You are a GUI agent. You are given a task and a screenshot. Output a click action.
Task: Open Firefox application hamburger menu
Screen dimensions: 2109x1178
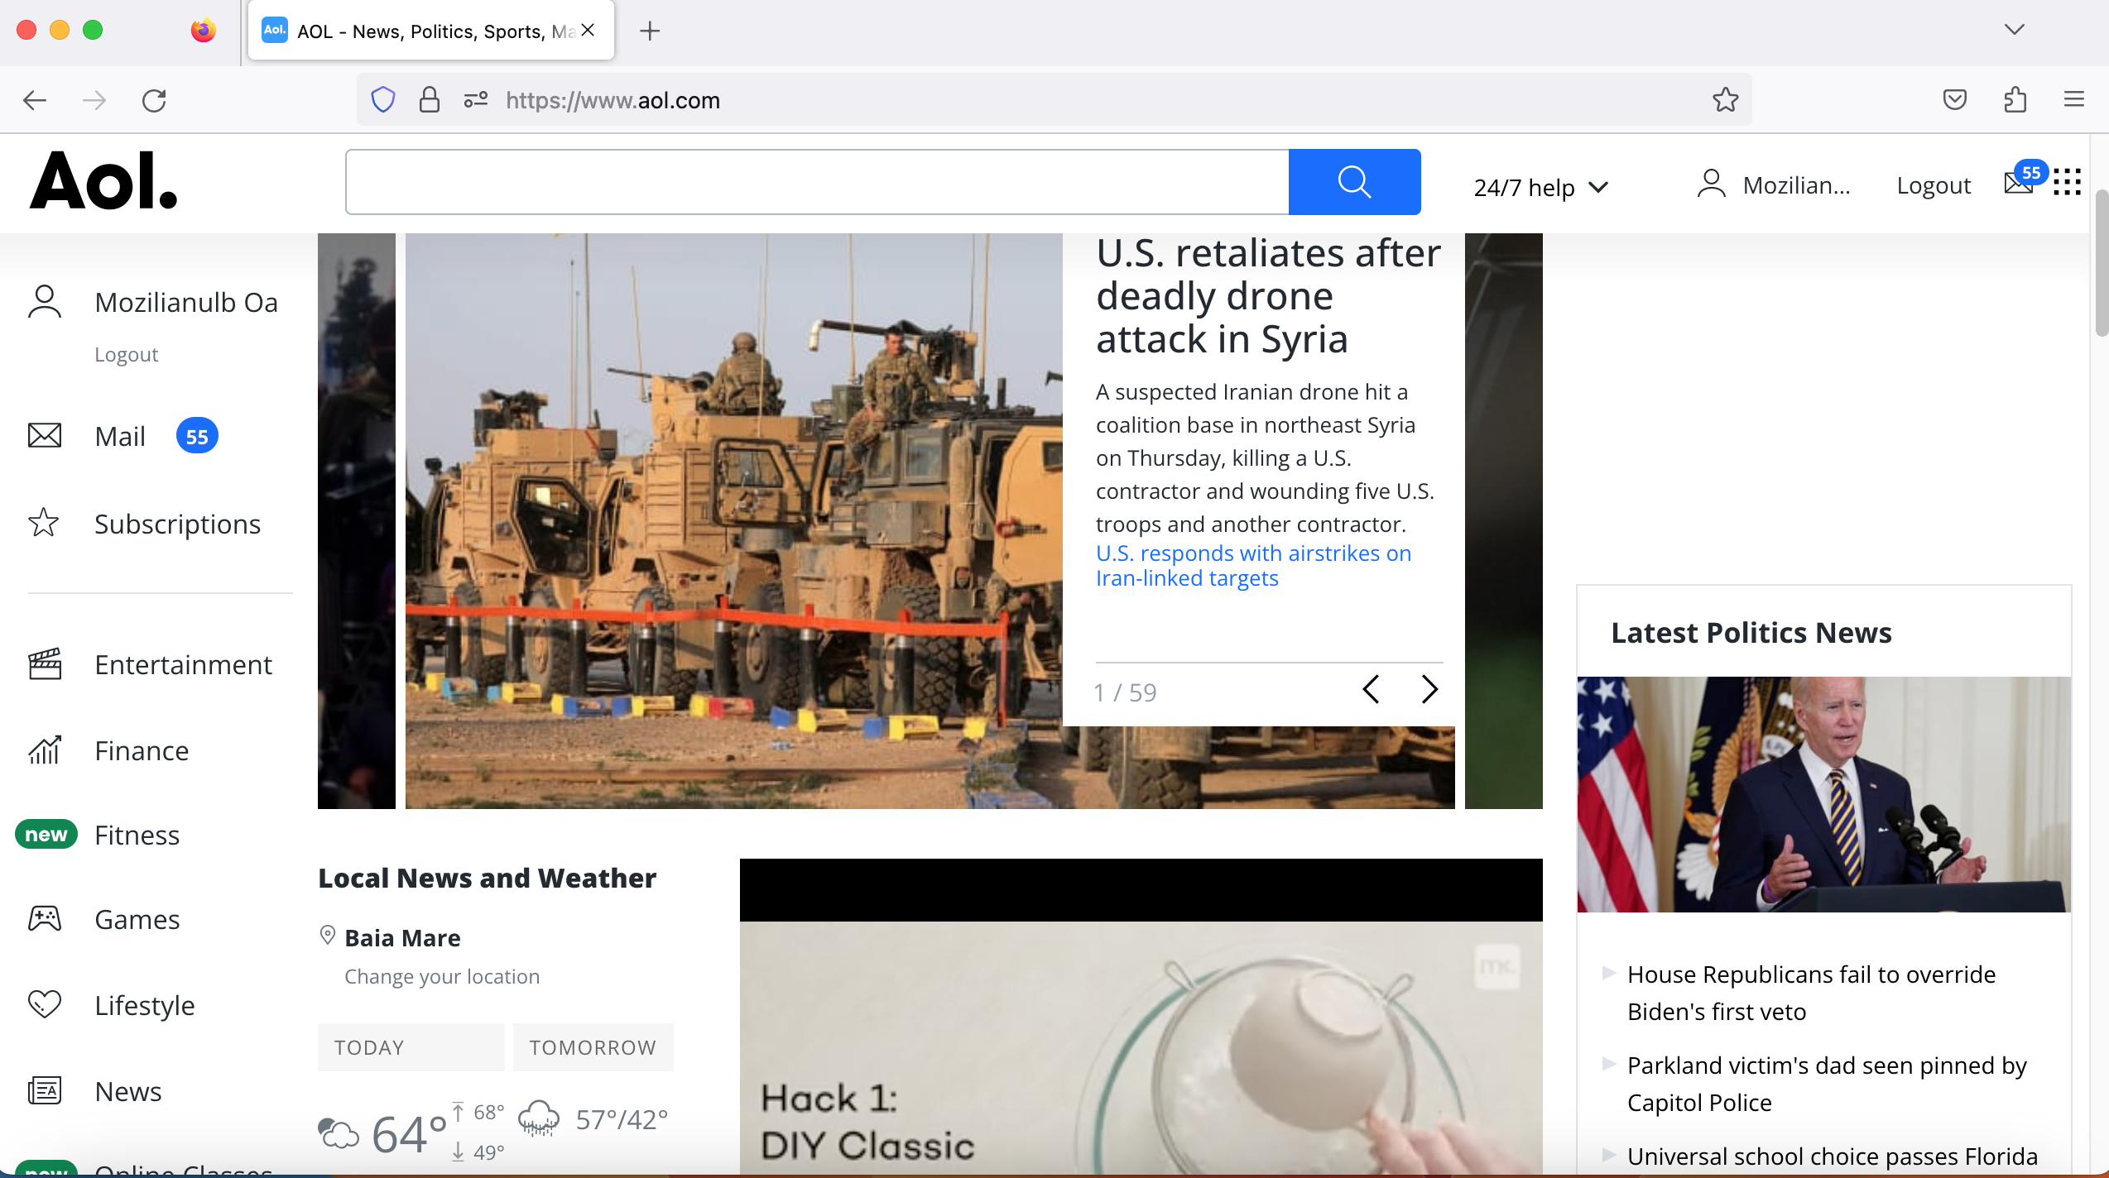pos(2073,100)
